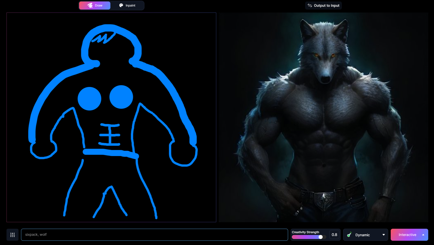Open the Dynamic style dropdown
This screenshot has height=245, width=434.
366,235
